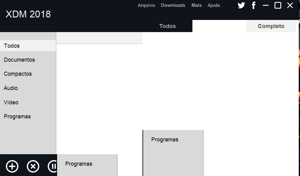Close the XDM 2018 window
This screenshot has height=176, width=300.
[x=290, y=5]
